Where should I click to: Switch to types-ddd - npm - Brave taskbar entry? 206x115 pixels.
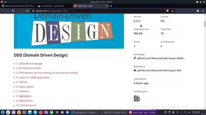pyautogui.click(x=142, y=112)
